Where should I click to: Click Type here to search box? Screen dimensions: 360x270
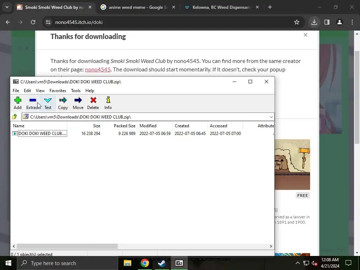[67, 263]
